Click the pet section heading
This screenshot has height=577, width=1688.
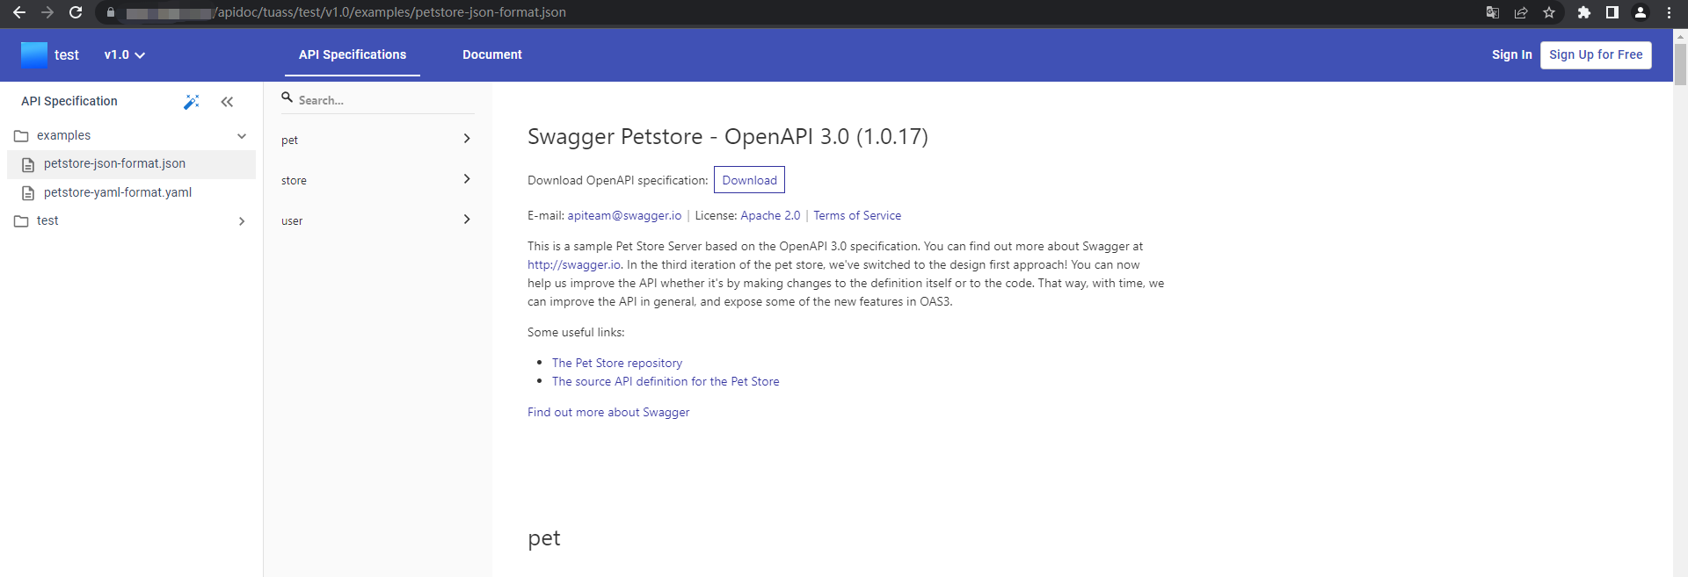tap(544, 537)
